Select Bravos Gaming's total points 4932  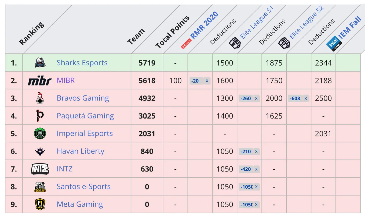147,98
